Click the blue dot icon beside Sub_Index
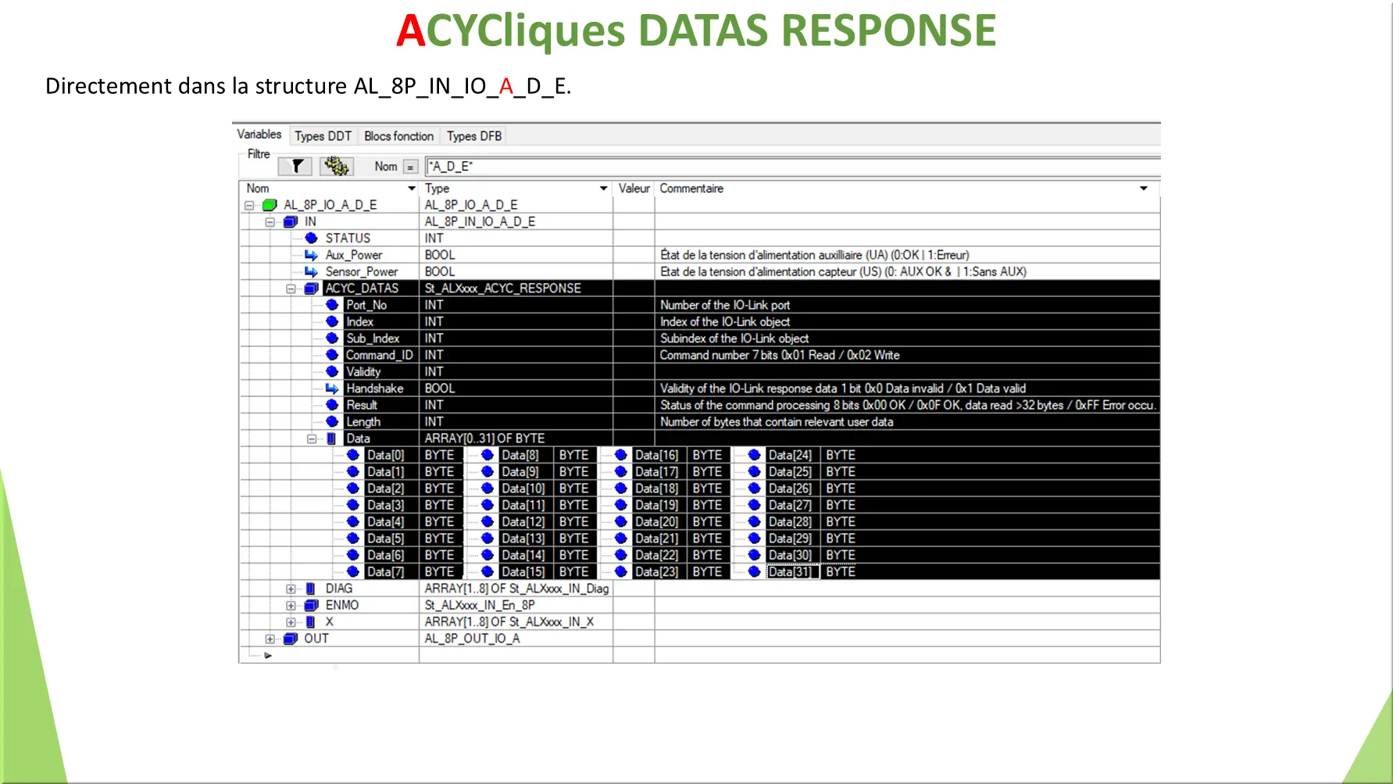Image resolution: width=1393 pixels, height=784 pixels. [332, 338]
